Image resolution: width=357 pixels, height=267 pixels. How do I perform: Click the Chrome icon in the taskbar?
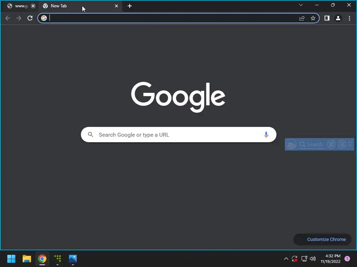pos(42,259)
